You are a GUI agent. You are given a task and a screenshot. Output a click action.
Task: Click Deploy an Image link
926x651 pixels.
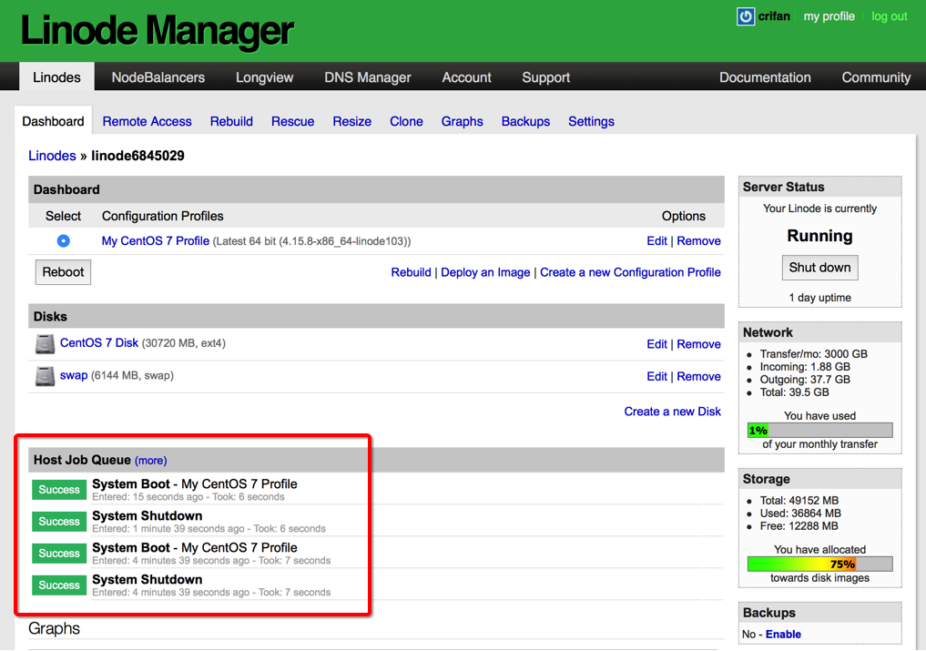point(485,272)
